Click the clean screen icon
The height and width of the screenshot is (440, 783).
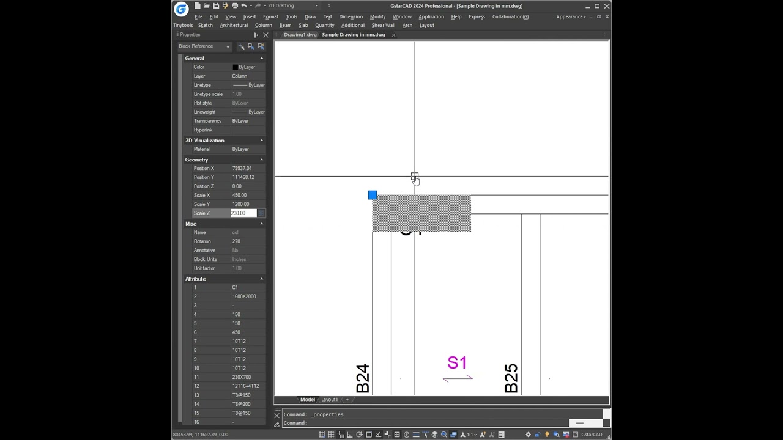coord(575,435)
